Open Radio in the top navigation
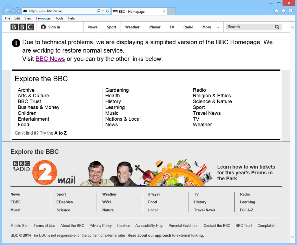This screenshot has width=297, height=245. coord(188,27)
